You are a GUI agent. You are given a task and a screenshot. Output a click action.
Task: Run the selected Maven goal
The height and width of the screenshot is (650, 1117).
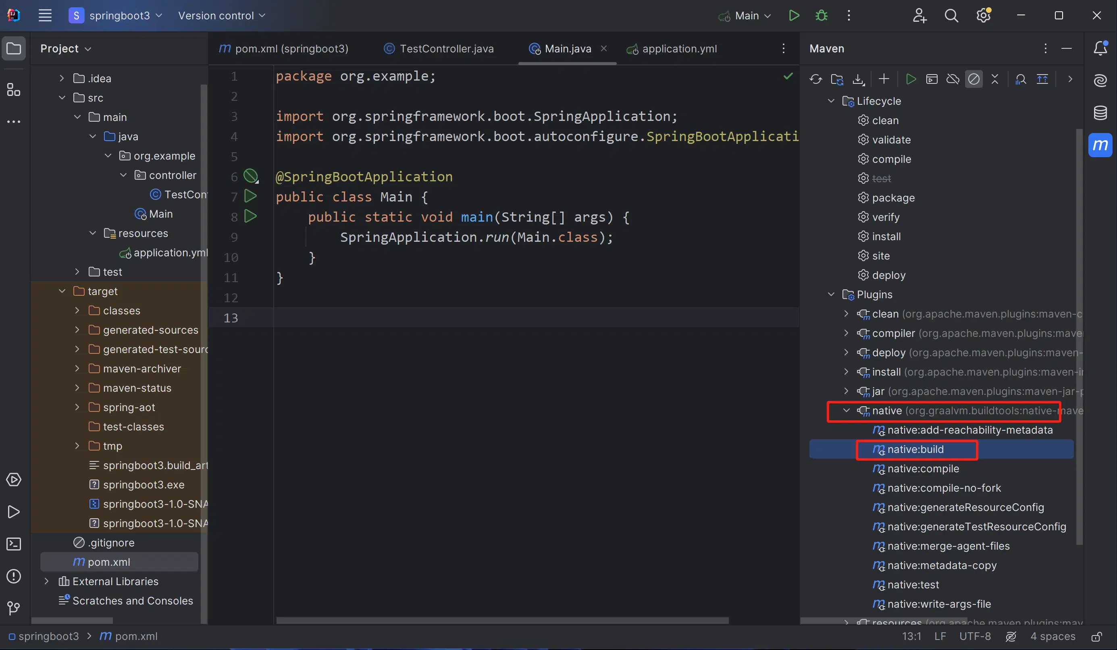coord(911,79)
